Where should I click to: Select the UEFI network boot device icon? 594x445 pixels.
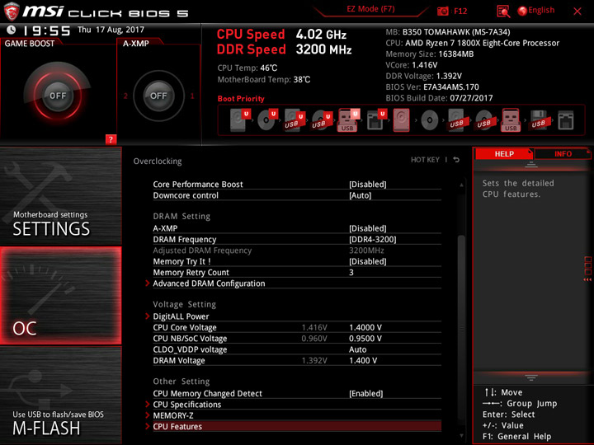coord(376,120)
